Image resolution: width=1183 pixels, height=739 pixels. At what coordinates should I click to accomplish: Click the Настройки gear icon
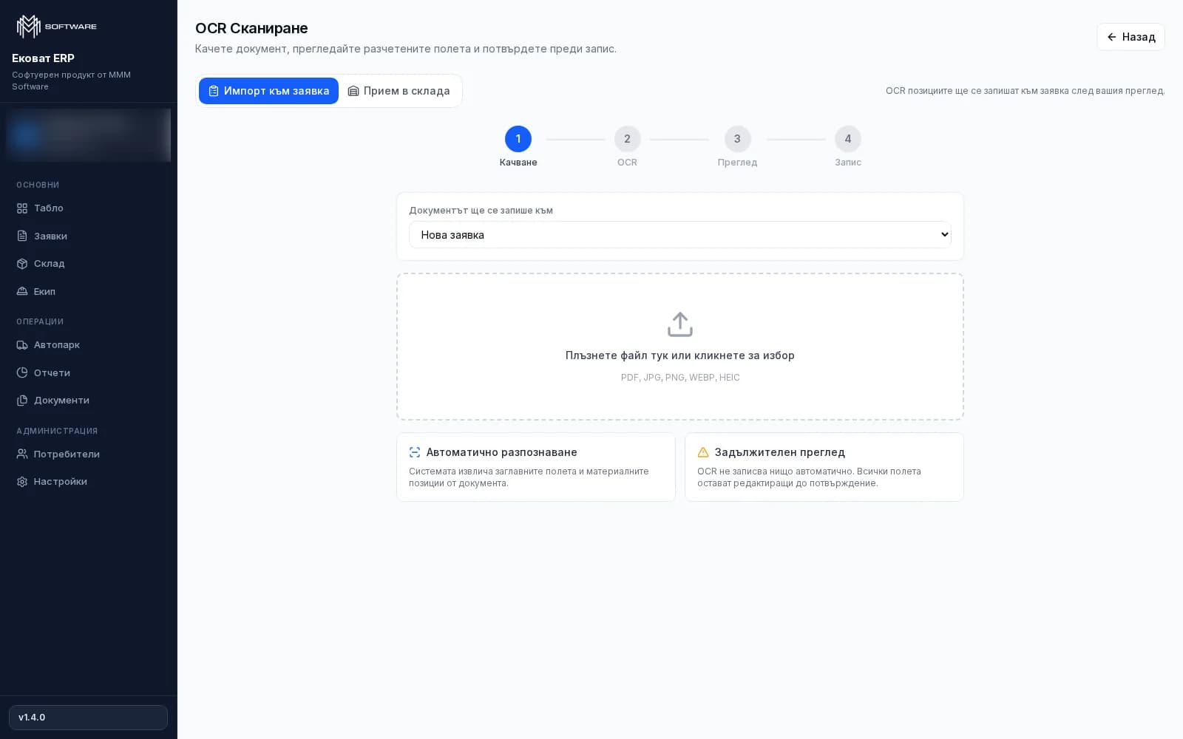click(22, 482)
